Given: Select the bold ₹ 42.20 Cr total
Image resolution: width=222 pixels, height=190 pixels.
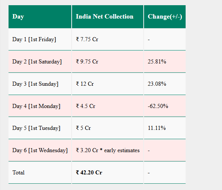Looking at the screenshot, I should [x=89, y=173].
